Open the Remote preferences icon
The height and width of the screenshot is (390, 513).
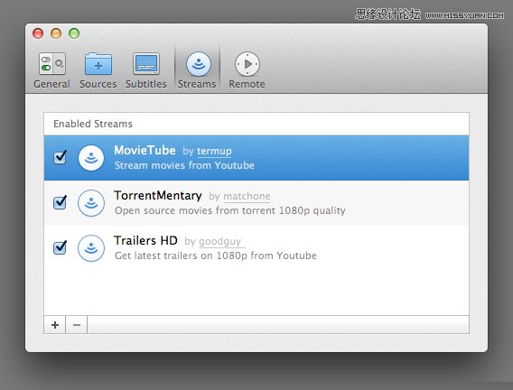coord(247,64)
